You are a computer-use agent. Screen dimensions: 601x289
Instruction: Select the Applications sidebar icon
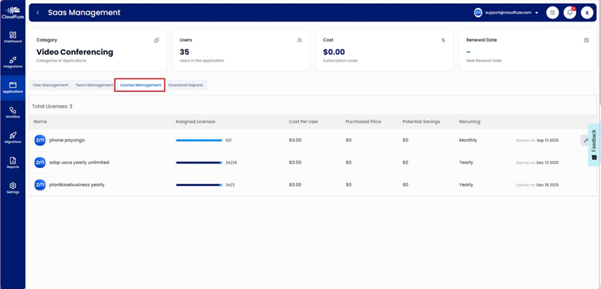pos(13,87)
